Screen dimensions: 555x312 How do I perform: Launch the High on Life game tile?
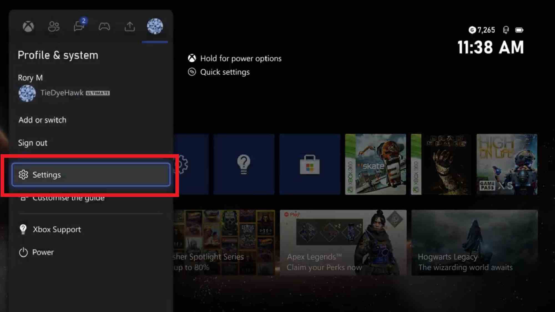[507, 164]
